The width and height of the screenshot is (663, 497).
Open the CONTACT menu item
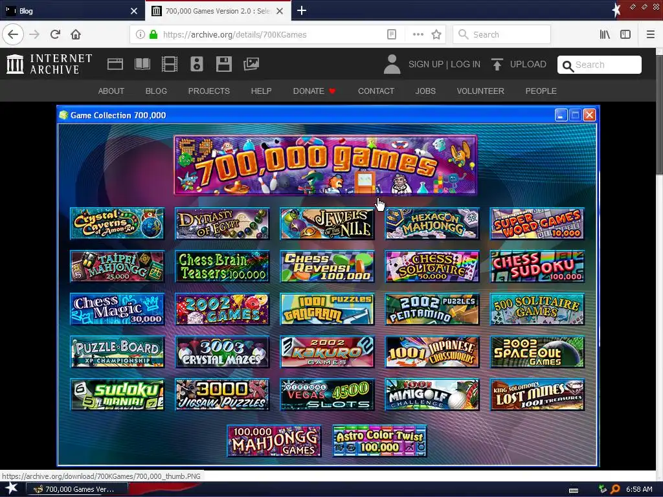(x=376, y=91)
